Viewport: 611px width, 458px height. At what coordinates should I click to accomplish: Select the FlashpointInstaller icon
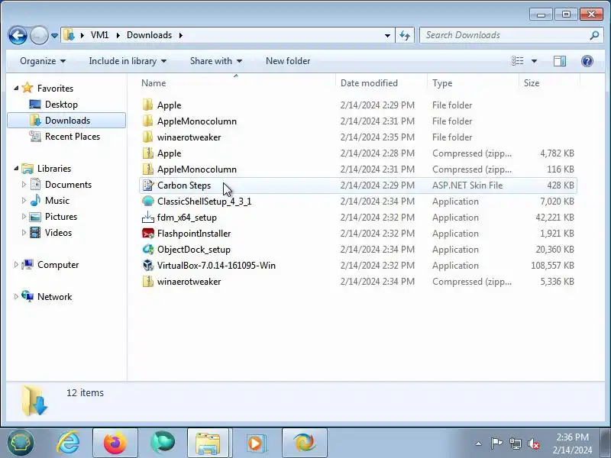pos(147,234)
